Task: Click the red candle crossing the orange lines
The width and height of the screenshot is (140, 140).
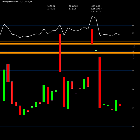Action: [x=60, y=53]
